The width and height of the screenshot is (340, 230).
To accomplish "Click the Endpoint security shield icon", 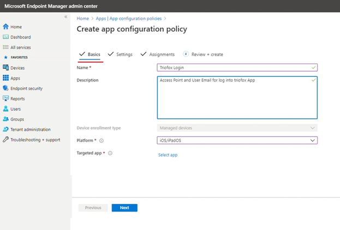I will coord(6,88).
